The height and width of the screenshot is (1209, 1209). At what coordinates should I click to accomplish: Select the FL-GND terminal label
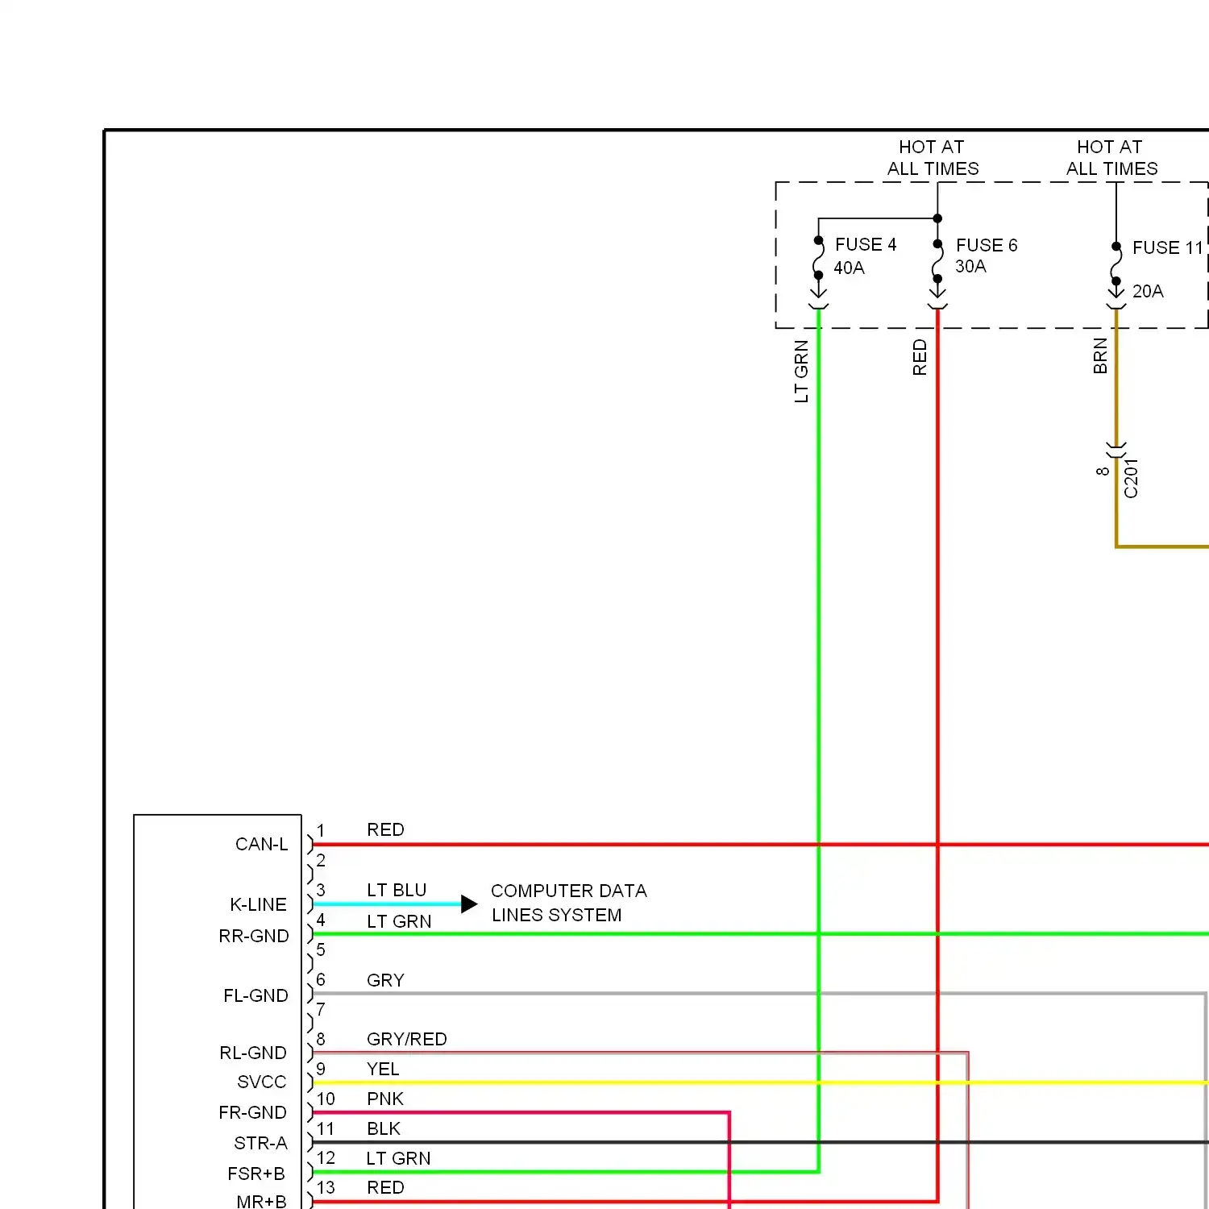(256, 995)
